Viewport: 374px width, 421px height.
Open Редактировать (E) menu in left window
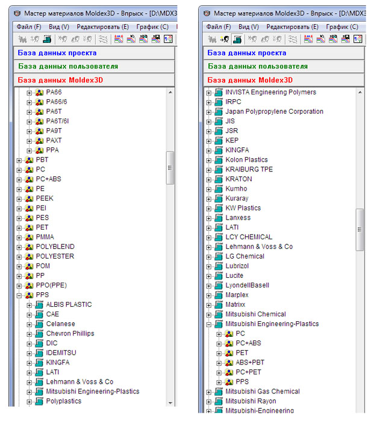[x=103, y=27]
